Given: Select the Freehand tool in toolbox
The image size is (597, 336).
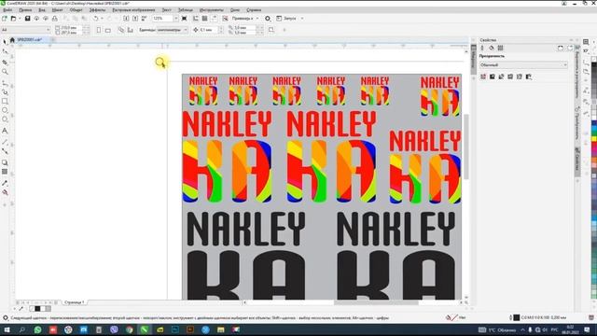Looking at the screenshot, I should (5, 83).
